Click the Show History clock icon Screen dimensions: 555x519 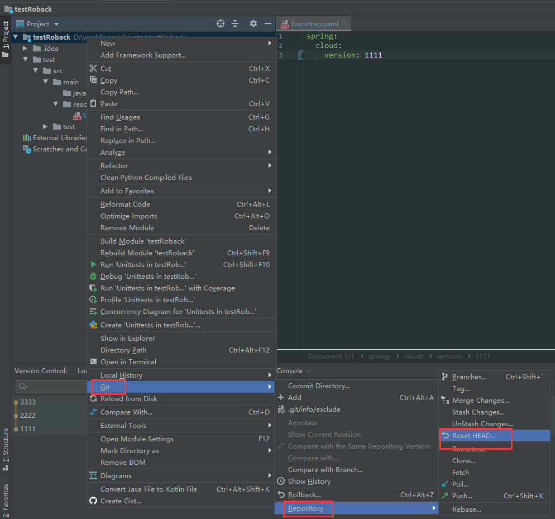pyautogui.click(x=281, y=481)
